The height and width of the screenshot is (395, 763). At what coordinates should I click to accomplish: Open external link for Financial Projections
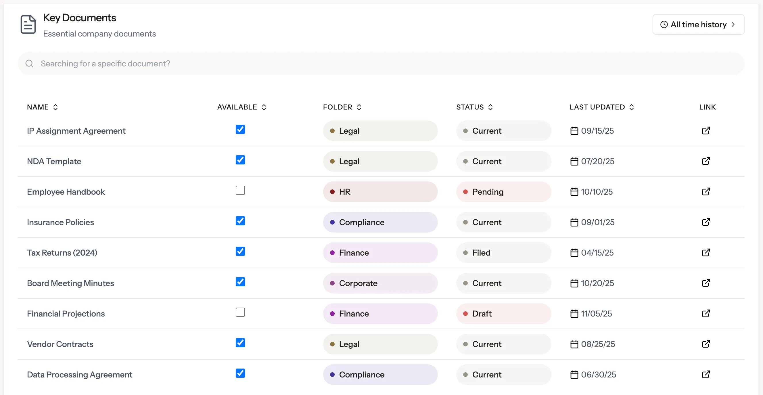706,314
